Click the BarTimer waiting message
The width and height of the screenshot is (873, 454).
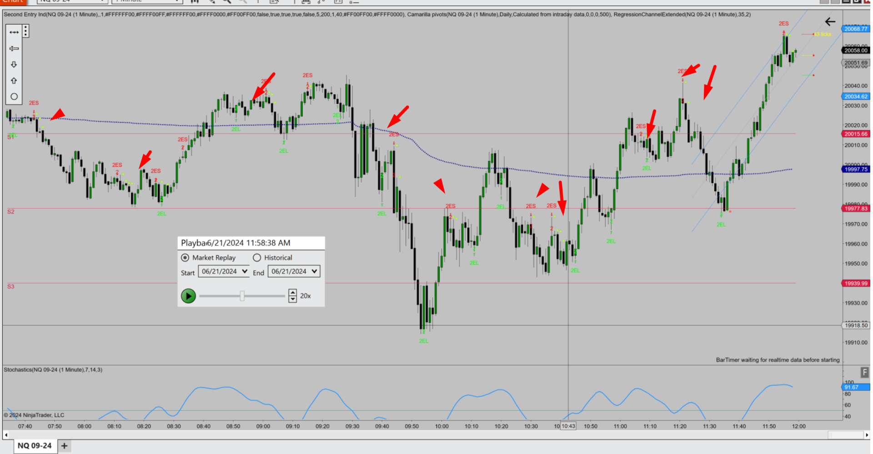(x=778, y=360)
